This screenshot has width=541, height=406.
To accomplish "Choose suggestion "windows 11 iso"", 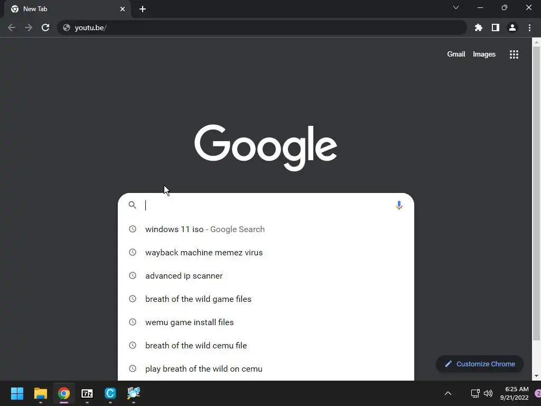I will (x=266, y=229).
